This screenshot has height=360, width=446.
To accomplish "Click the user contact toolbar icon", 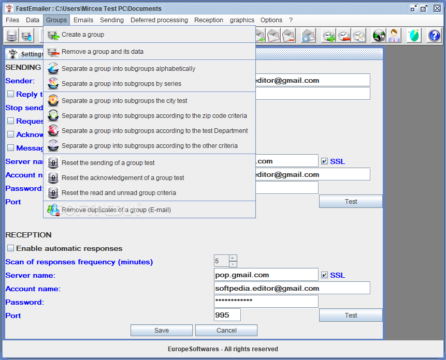I will click(394, 36).
